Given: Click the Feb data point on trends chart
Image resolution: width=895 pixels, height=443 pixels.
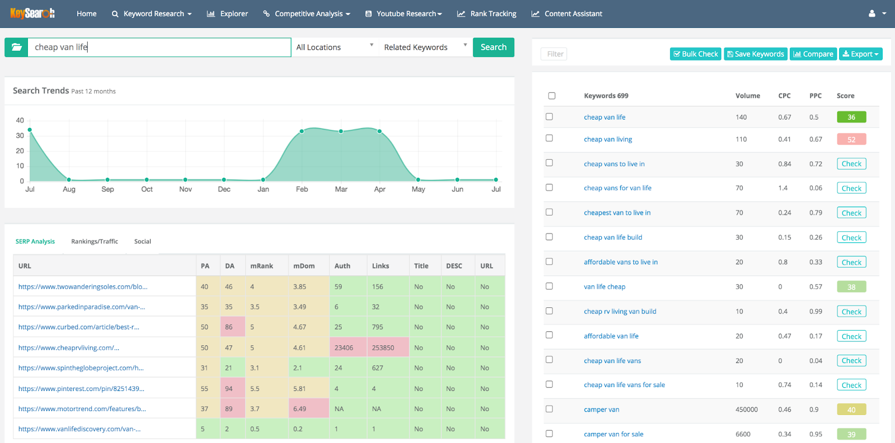Looking at the screenshot, I should [302, 131].
